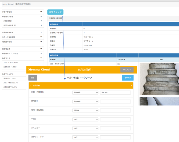This screenshot has height=142, width=179.
Task: Click the arrow next to 承認済み報告書一覧
Action: [x=41, y=25]
